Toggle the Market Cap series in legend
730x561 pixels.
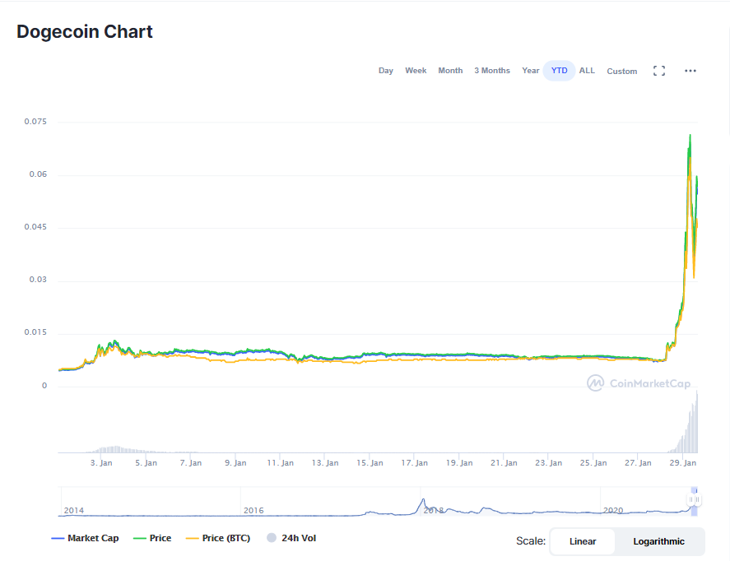86,538
